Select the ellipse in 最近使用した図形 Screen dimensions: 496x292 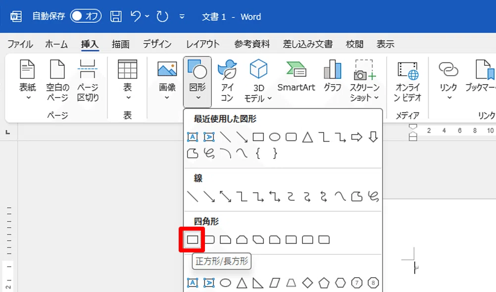coord(275,137)
